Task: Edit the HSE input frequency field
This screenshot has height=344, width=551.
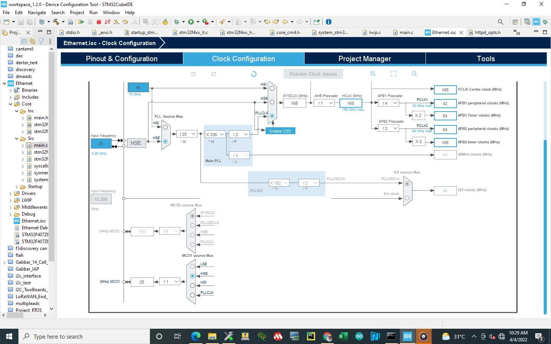Action: (100, 144)
